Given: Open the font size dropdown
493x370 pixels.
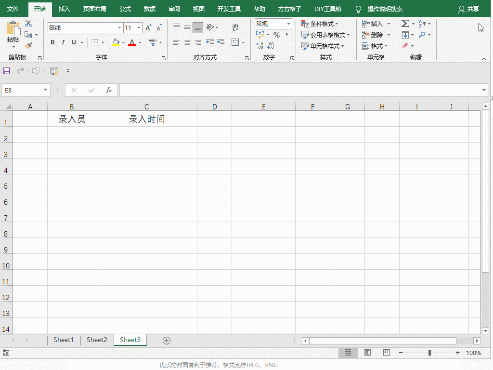Looking at the screenshot, I should coord(139,27).
